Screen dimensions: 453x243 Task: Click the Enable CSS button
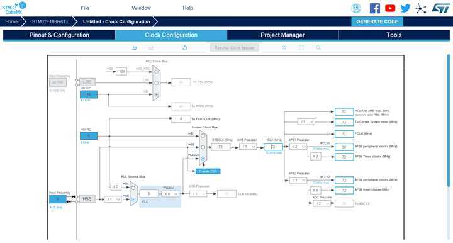click(x=208, y=171)
